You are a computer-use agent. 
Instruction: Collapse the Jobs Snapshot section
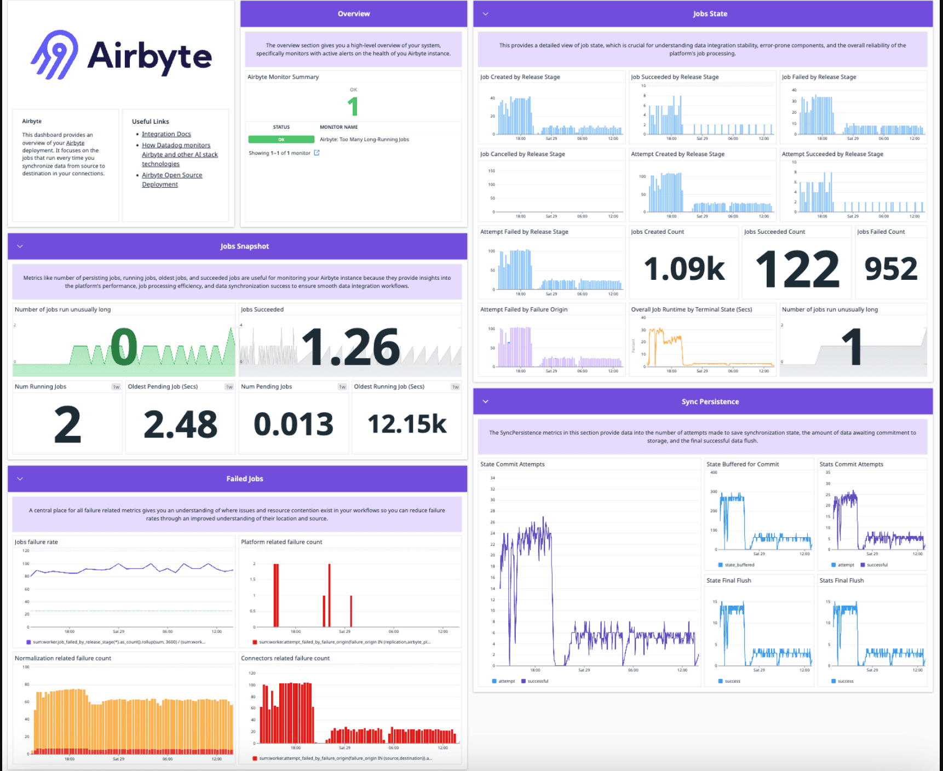tap(20, 246)
